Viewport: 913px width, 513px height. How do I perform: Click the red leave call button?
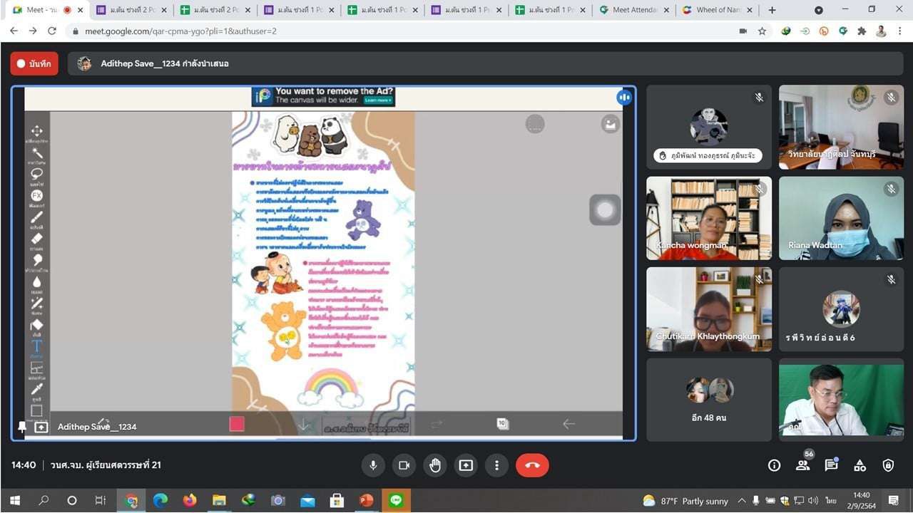532,465
